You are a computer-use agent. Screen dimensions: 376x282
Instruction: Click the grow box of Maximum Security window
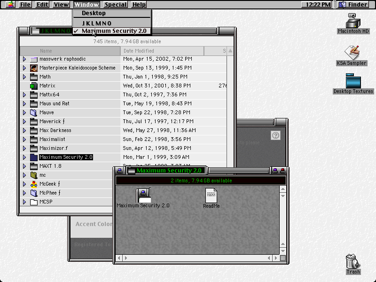tap(283, 258)
